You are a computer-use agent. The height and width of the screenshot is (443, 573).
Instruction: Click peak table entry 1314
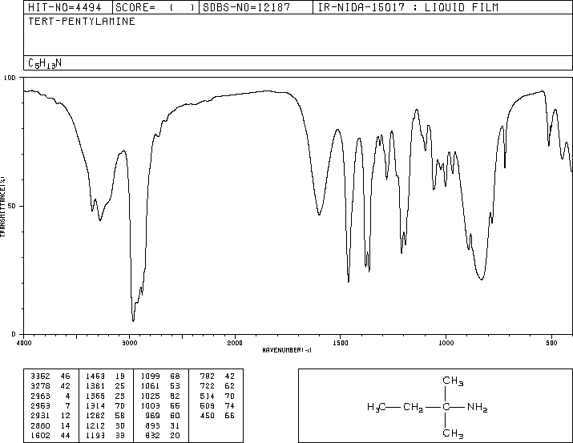pyautogui.click(x=95, y=405)
